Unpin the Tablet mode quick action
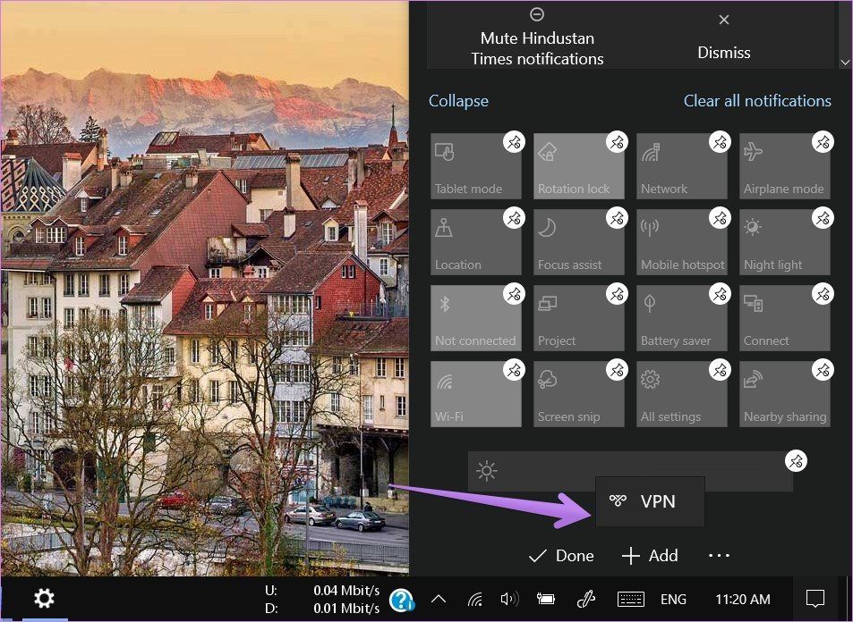 click(x=513, y=142)
